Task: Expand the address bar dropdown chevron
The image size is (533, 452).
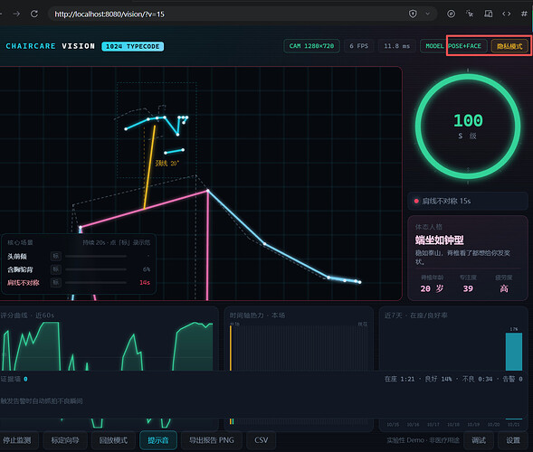Action: (428, 14)
